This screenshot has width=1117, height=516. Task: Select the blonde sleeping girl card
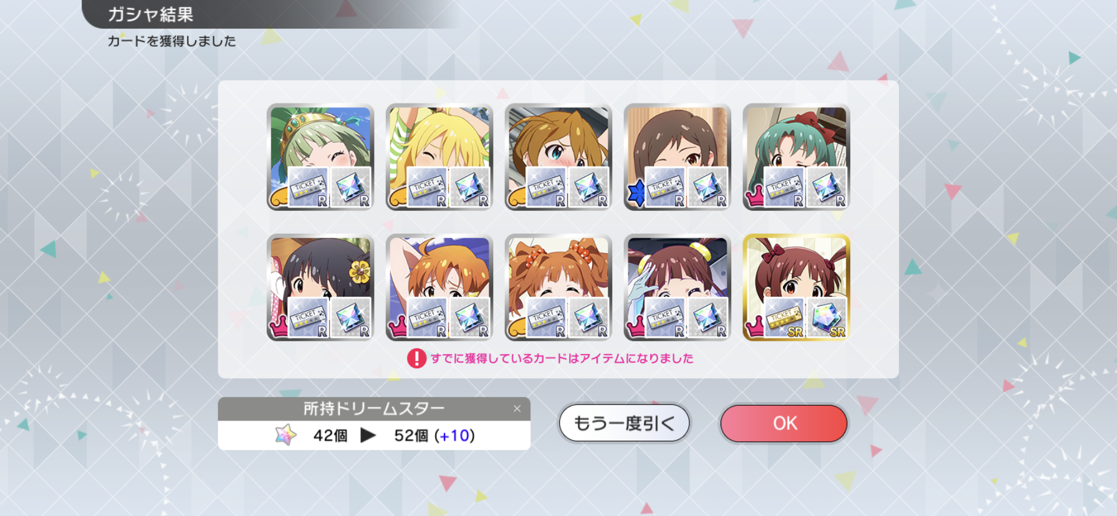(x=439, y=157)
